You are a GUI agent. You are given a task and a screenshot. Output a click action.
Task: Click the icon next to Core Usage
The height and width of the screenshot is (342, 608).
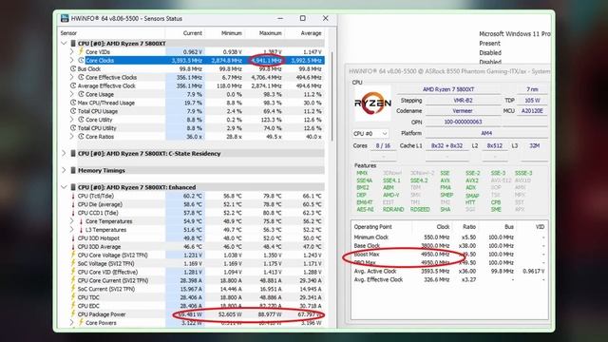(x=81, y=94)
